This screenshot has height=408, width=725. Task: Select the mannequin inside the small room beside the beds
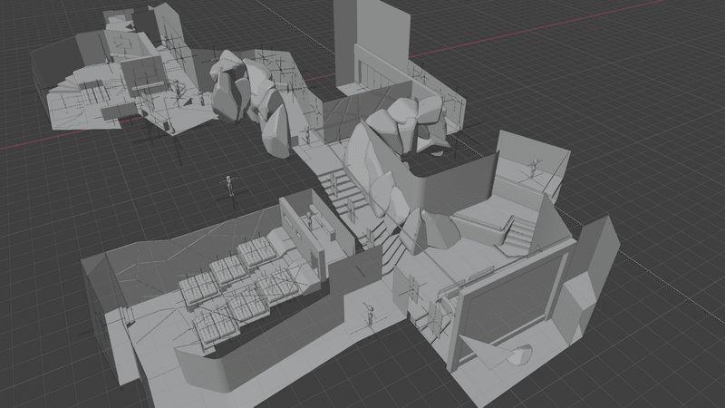tap(310, 220)
